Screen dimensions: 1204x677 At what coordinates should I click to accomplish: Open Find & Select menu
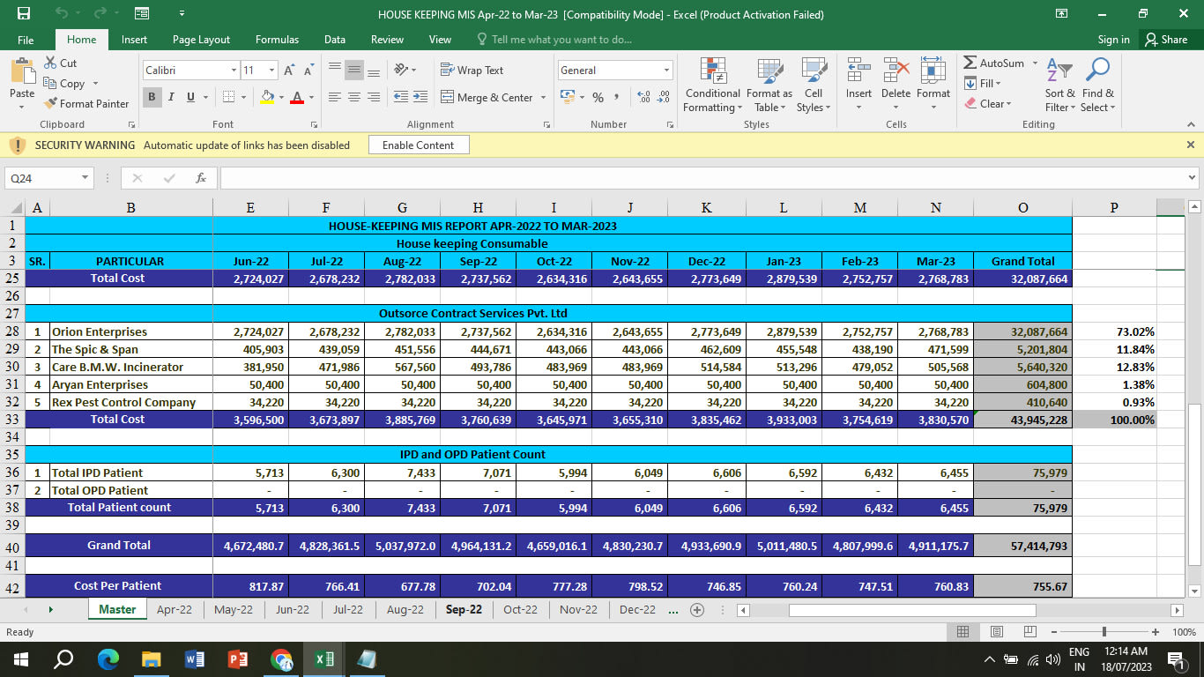(1098, 85)
